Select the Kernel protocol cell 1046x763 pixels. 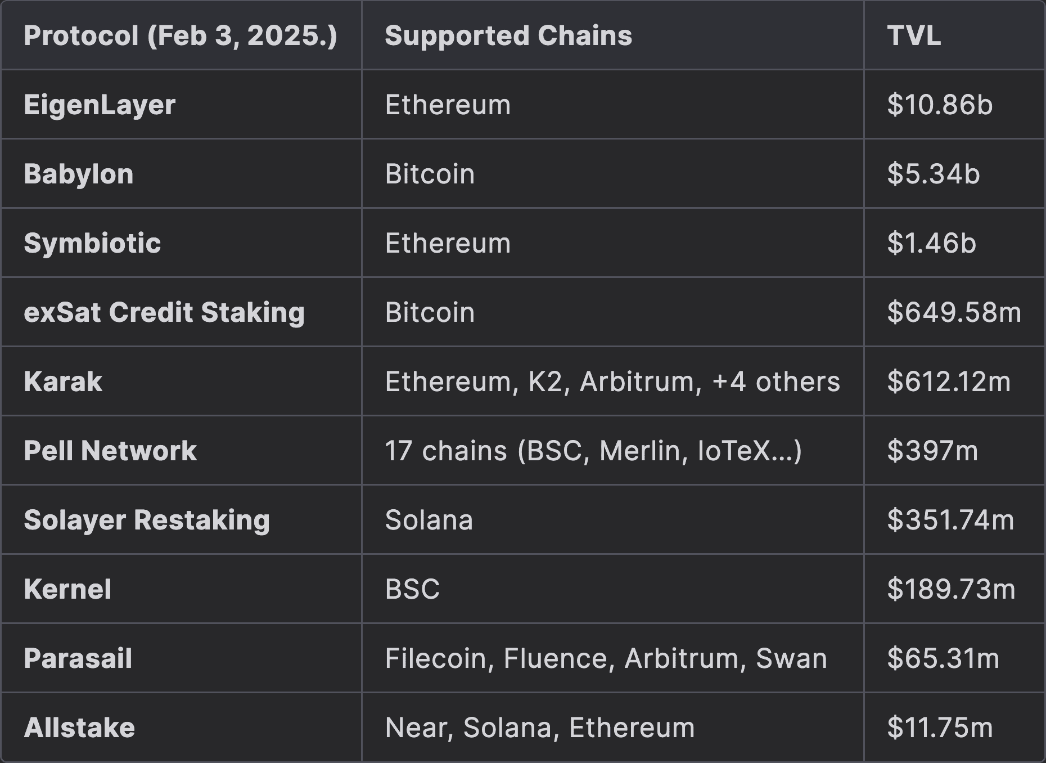(67, 590)
